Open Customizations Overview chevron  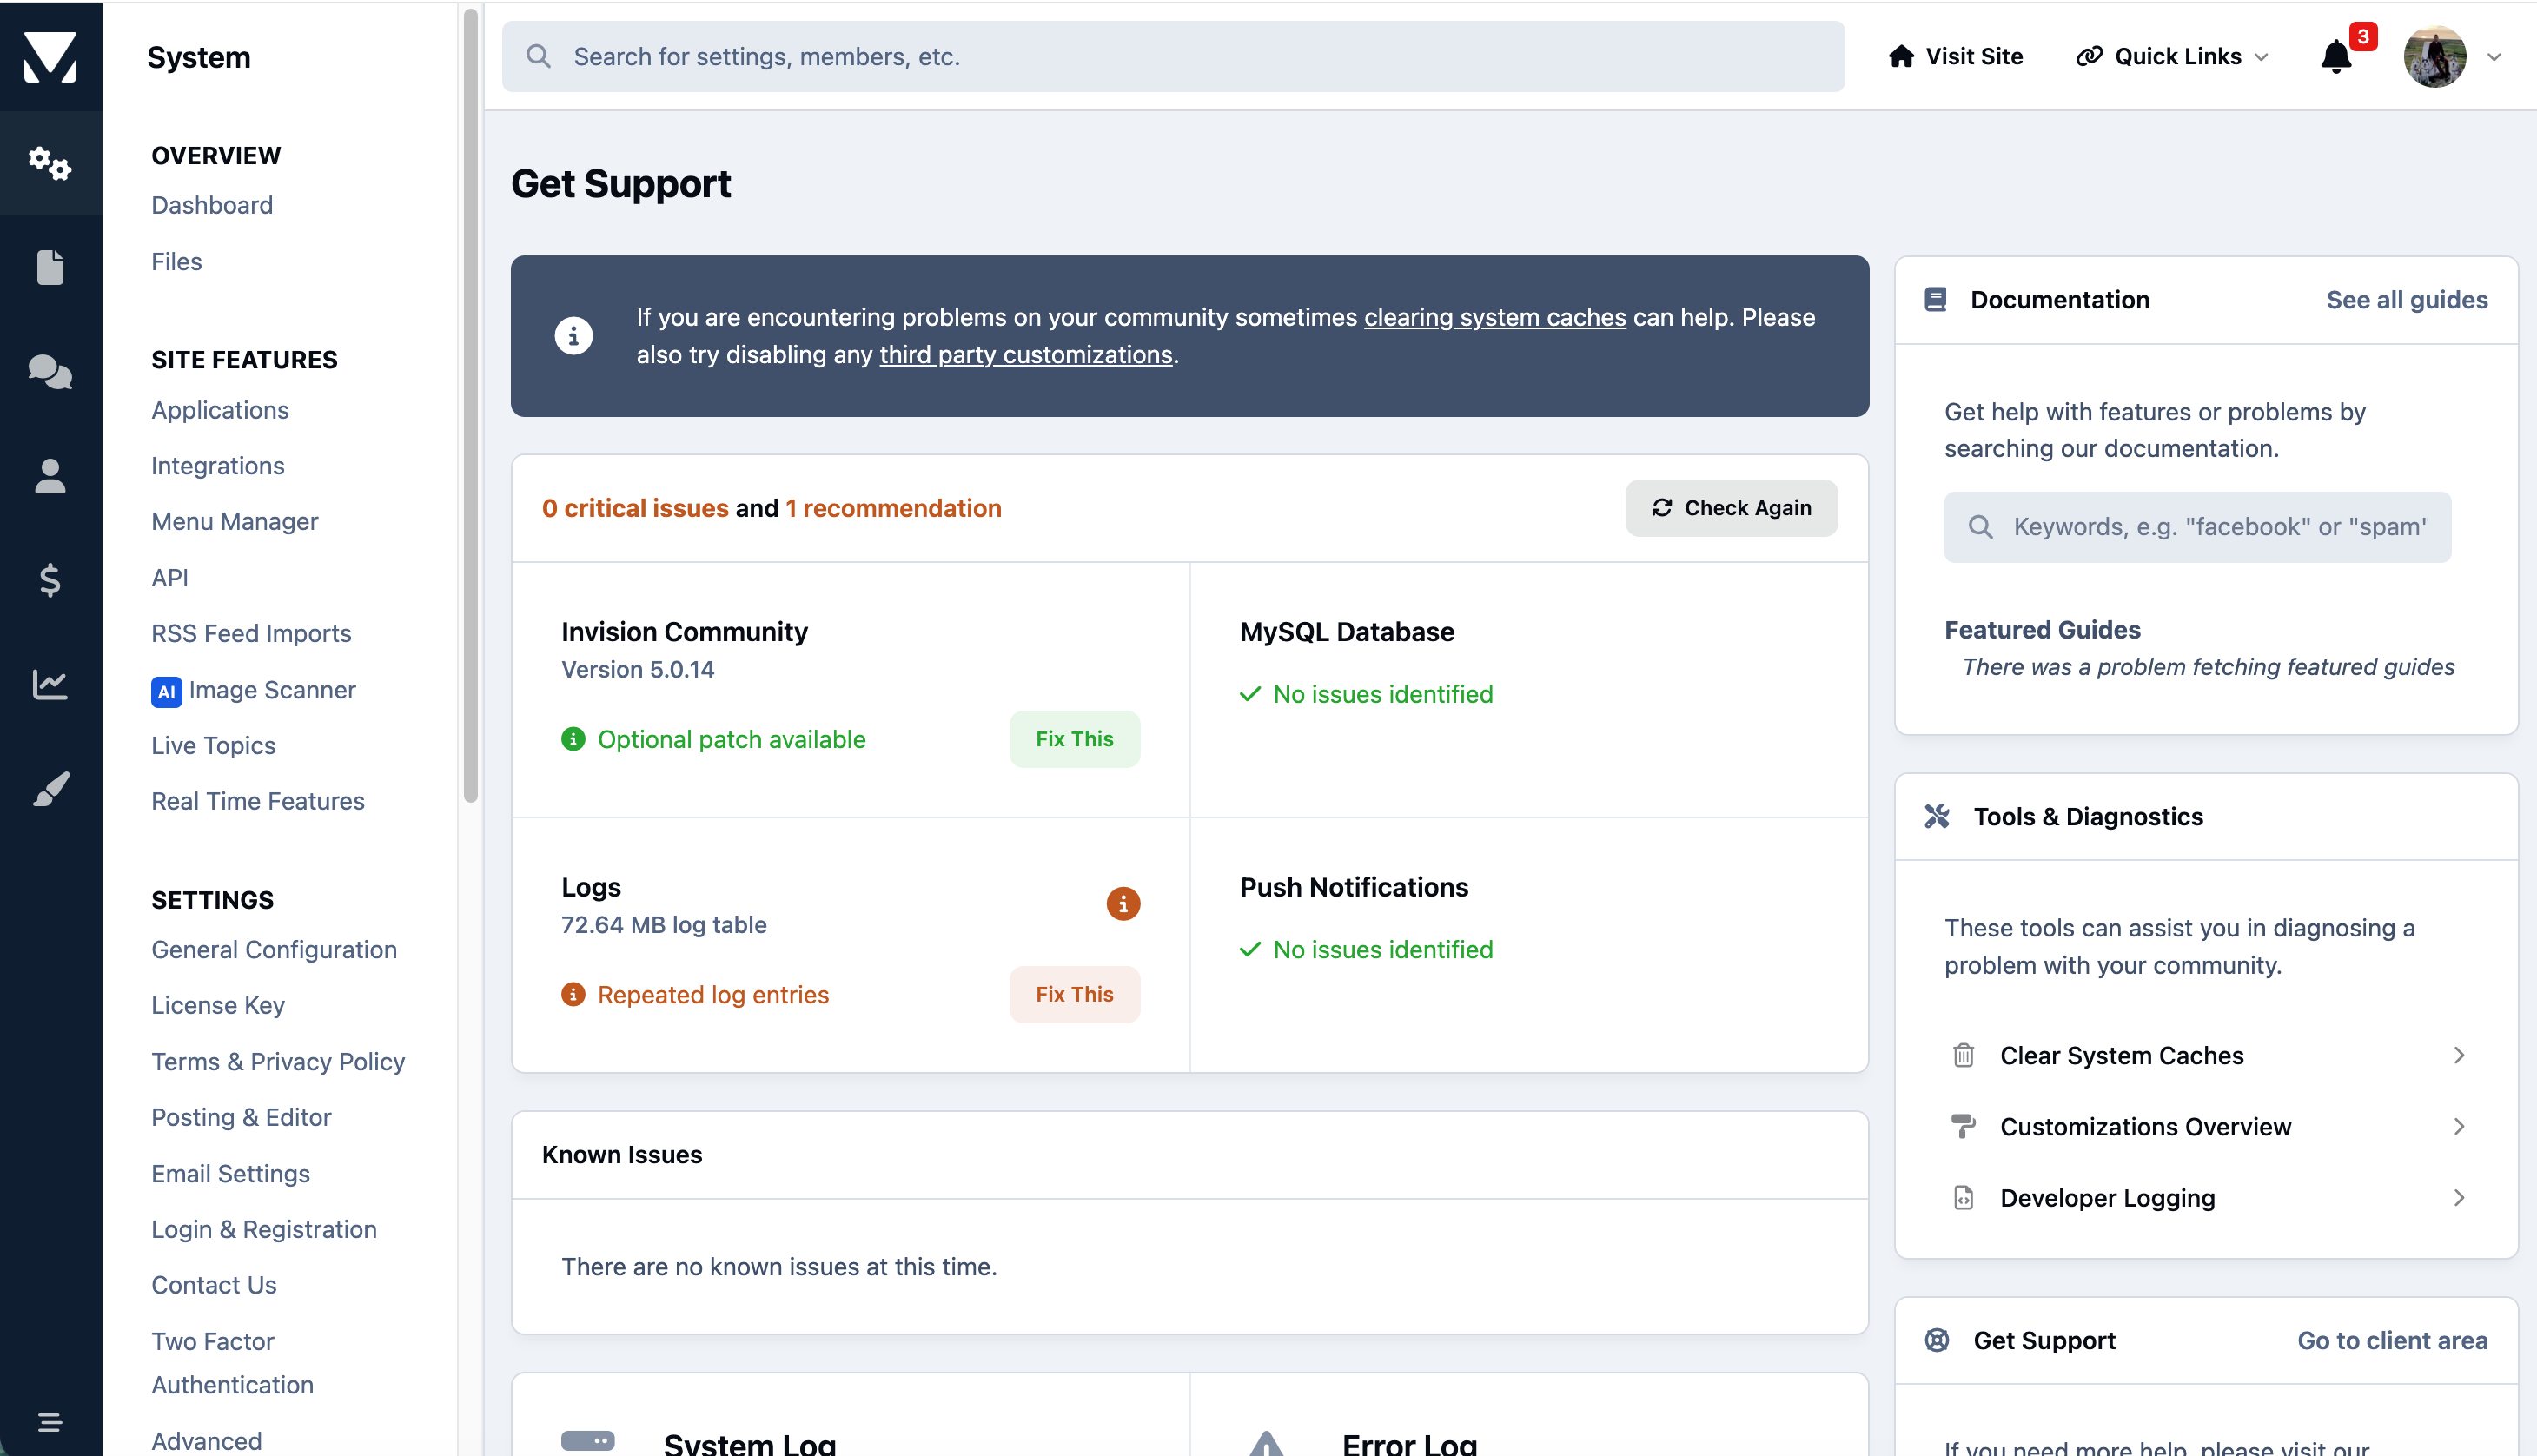point(2459,1127)
